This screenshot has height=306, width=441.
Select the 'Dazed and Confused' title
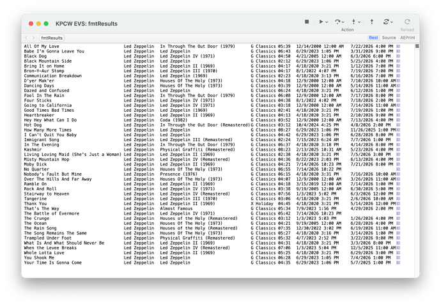tap(47, 91)
